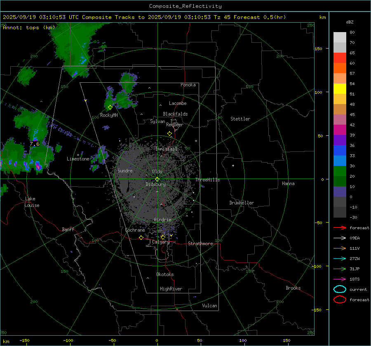The width and height of the screenshot is (371, 346).
Task: Click the cyan current ellipse legend icon
Action: tap(339, 289)
